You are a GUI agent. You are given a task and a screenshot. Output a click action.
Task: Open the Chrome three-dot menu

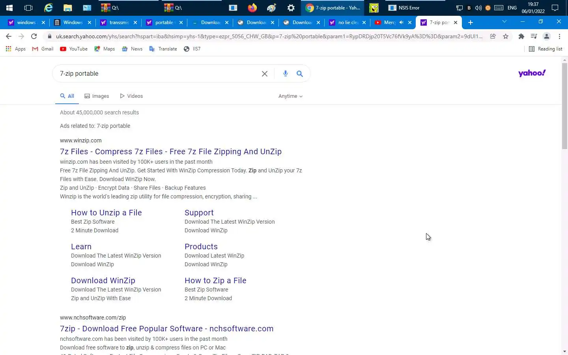(x=559, y=36)
